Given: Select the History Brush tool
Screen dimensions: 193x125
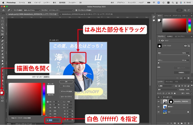Looking at the screenshot, I should pyautogui.click(x=2, y=51).
